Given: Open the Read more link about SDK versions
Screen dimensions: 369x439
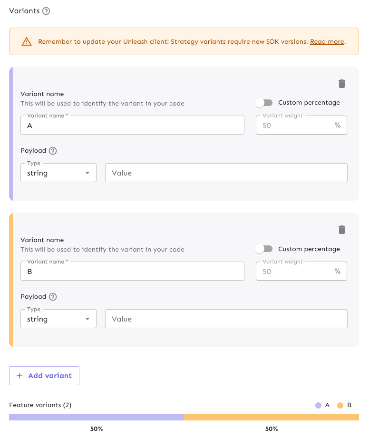Looking at the screenshot, I should tap(327, 41).
